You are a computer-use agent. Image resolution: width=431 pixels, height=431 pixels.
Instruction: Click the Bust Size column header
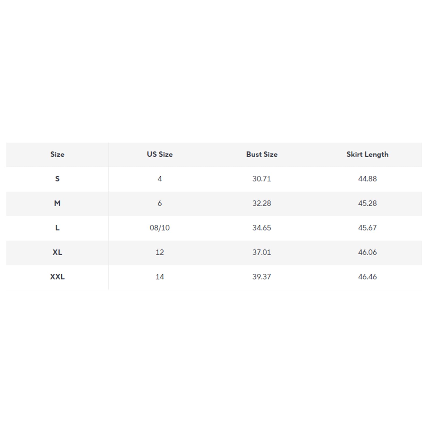[x=262, y=154]
